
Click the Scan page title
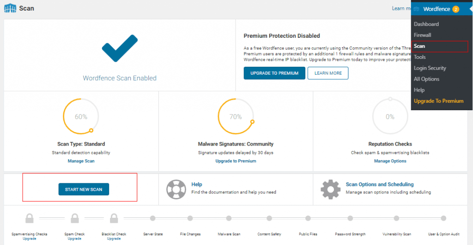[26, 8]
